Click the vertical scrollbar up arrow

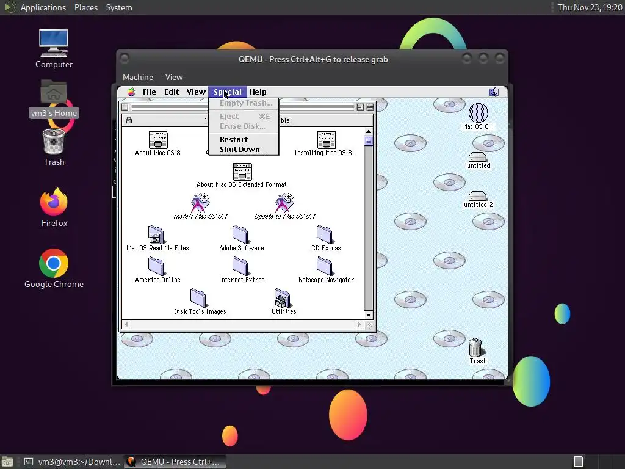coord(369,132)
